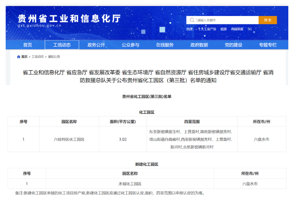Click the gxt.guizhou.gov.cn site address text
Image resolution: width=293 pixels, height=200 pixels.
click(x=39, y=26)
